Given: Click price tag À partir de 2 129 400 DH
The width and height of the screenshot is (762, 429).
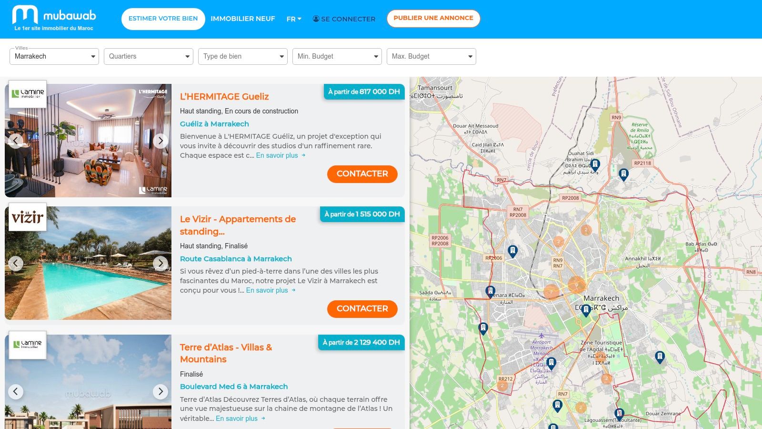Looking at the screenshot, I should point(361,342).
